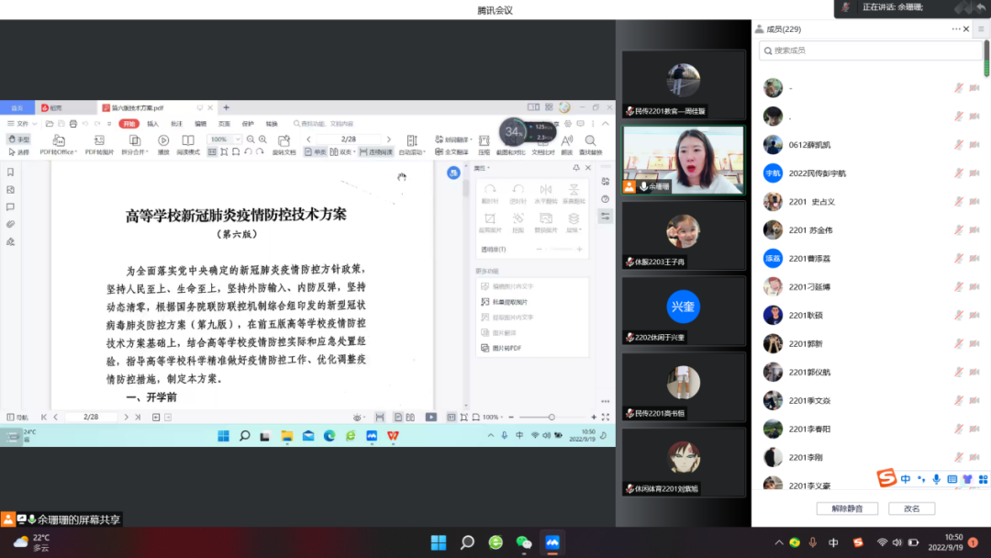
Task: Click the PDF转Office convert icon
Action: coord(58,140)
